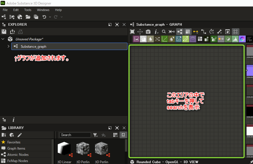The width and height of the screenshot is (253, 164).
Task: Create a new Substance graph from main toolbar
Action: click(4, 17)
